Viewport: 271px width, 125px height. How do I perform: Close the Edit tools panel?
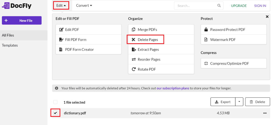pyautogui.click(x=267, y=17)
